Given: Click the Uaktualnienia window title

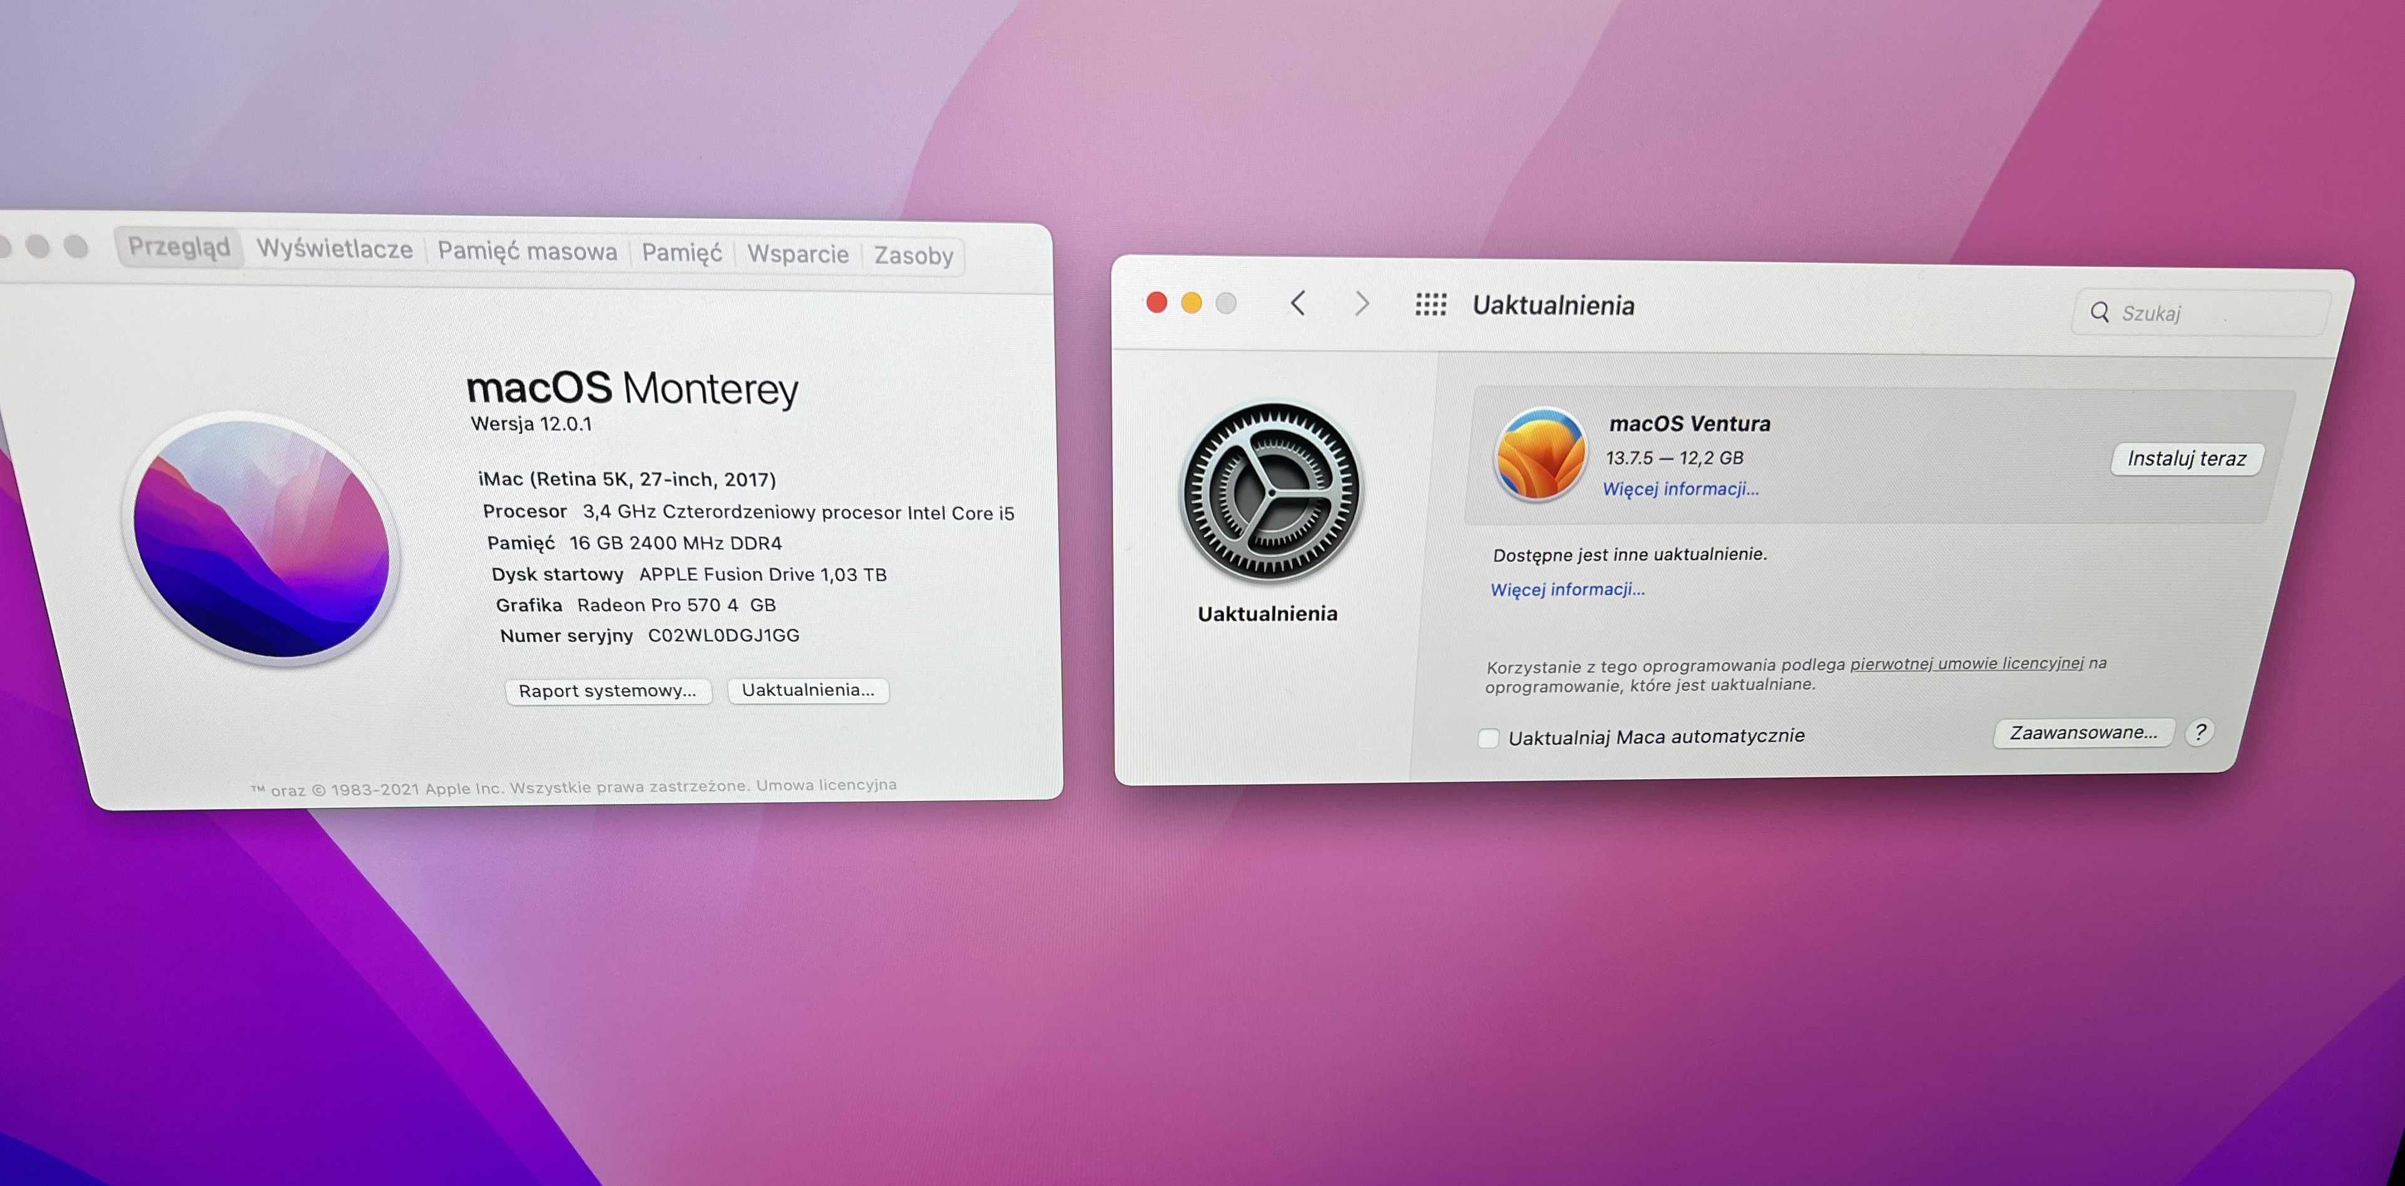Looking at the screenshot, I should pyautogui.click(x=1553, y=305).
